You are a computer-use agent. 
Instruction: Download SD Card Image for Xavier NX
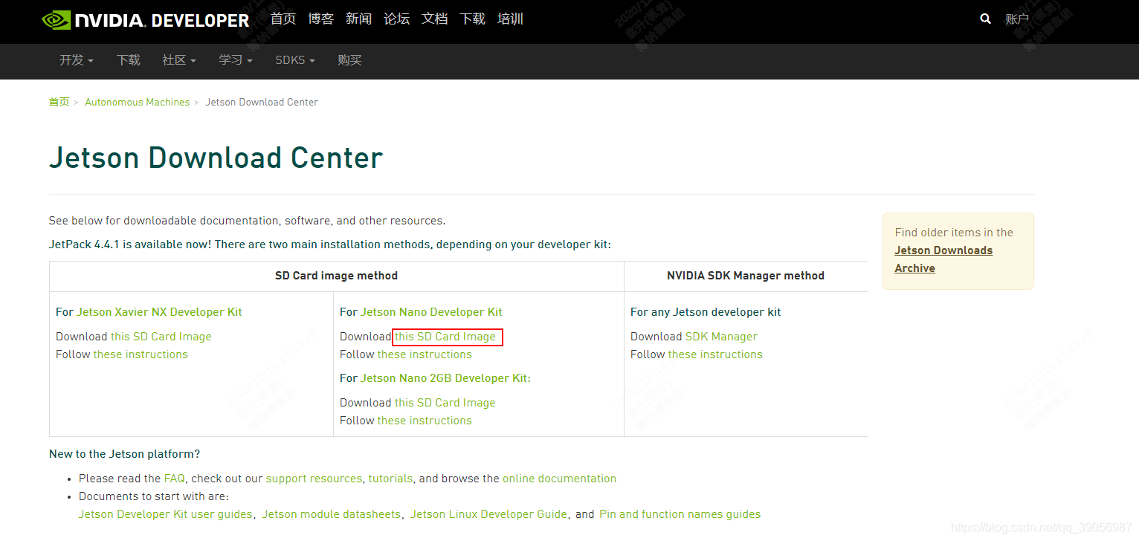tap(161, 337)
